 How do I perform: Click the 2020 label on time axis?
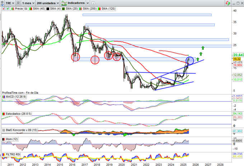point(122,165)
